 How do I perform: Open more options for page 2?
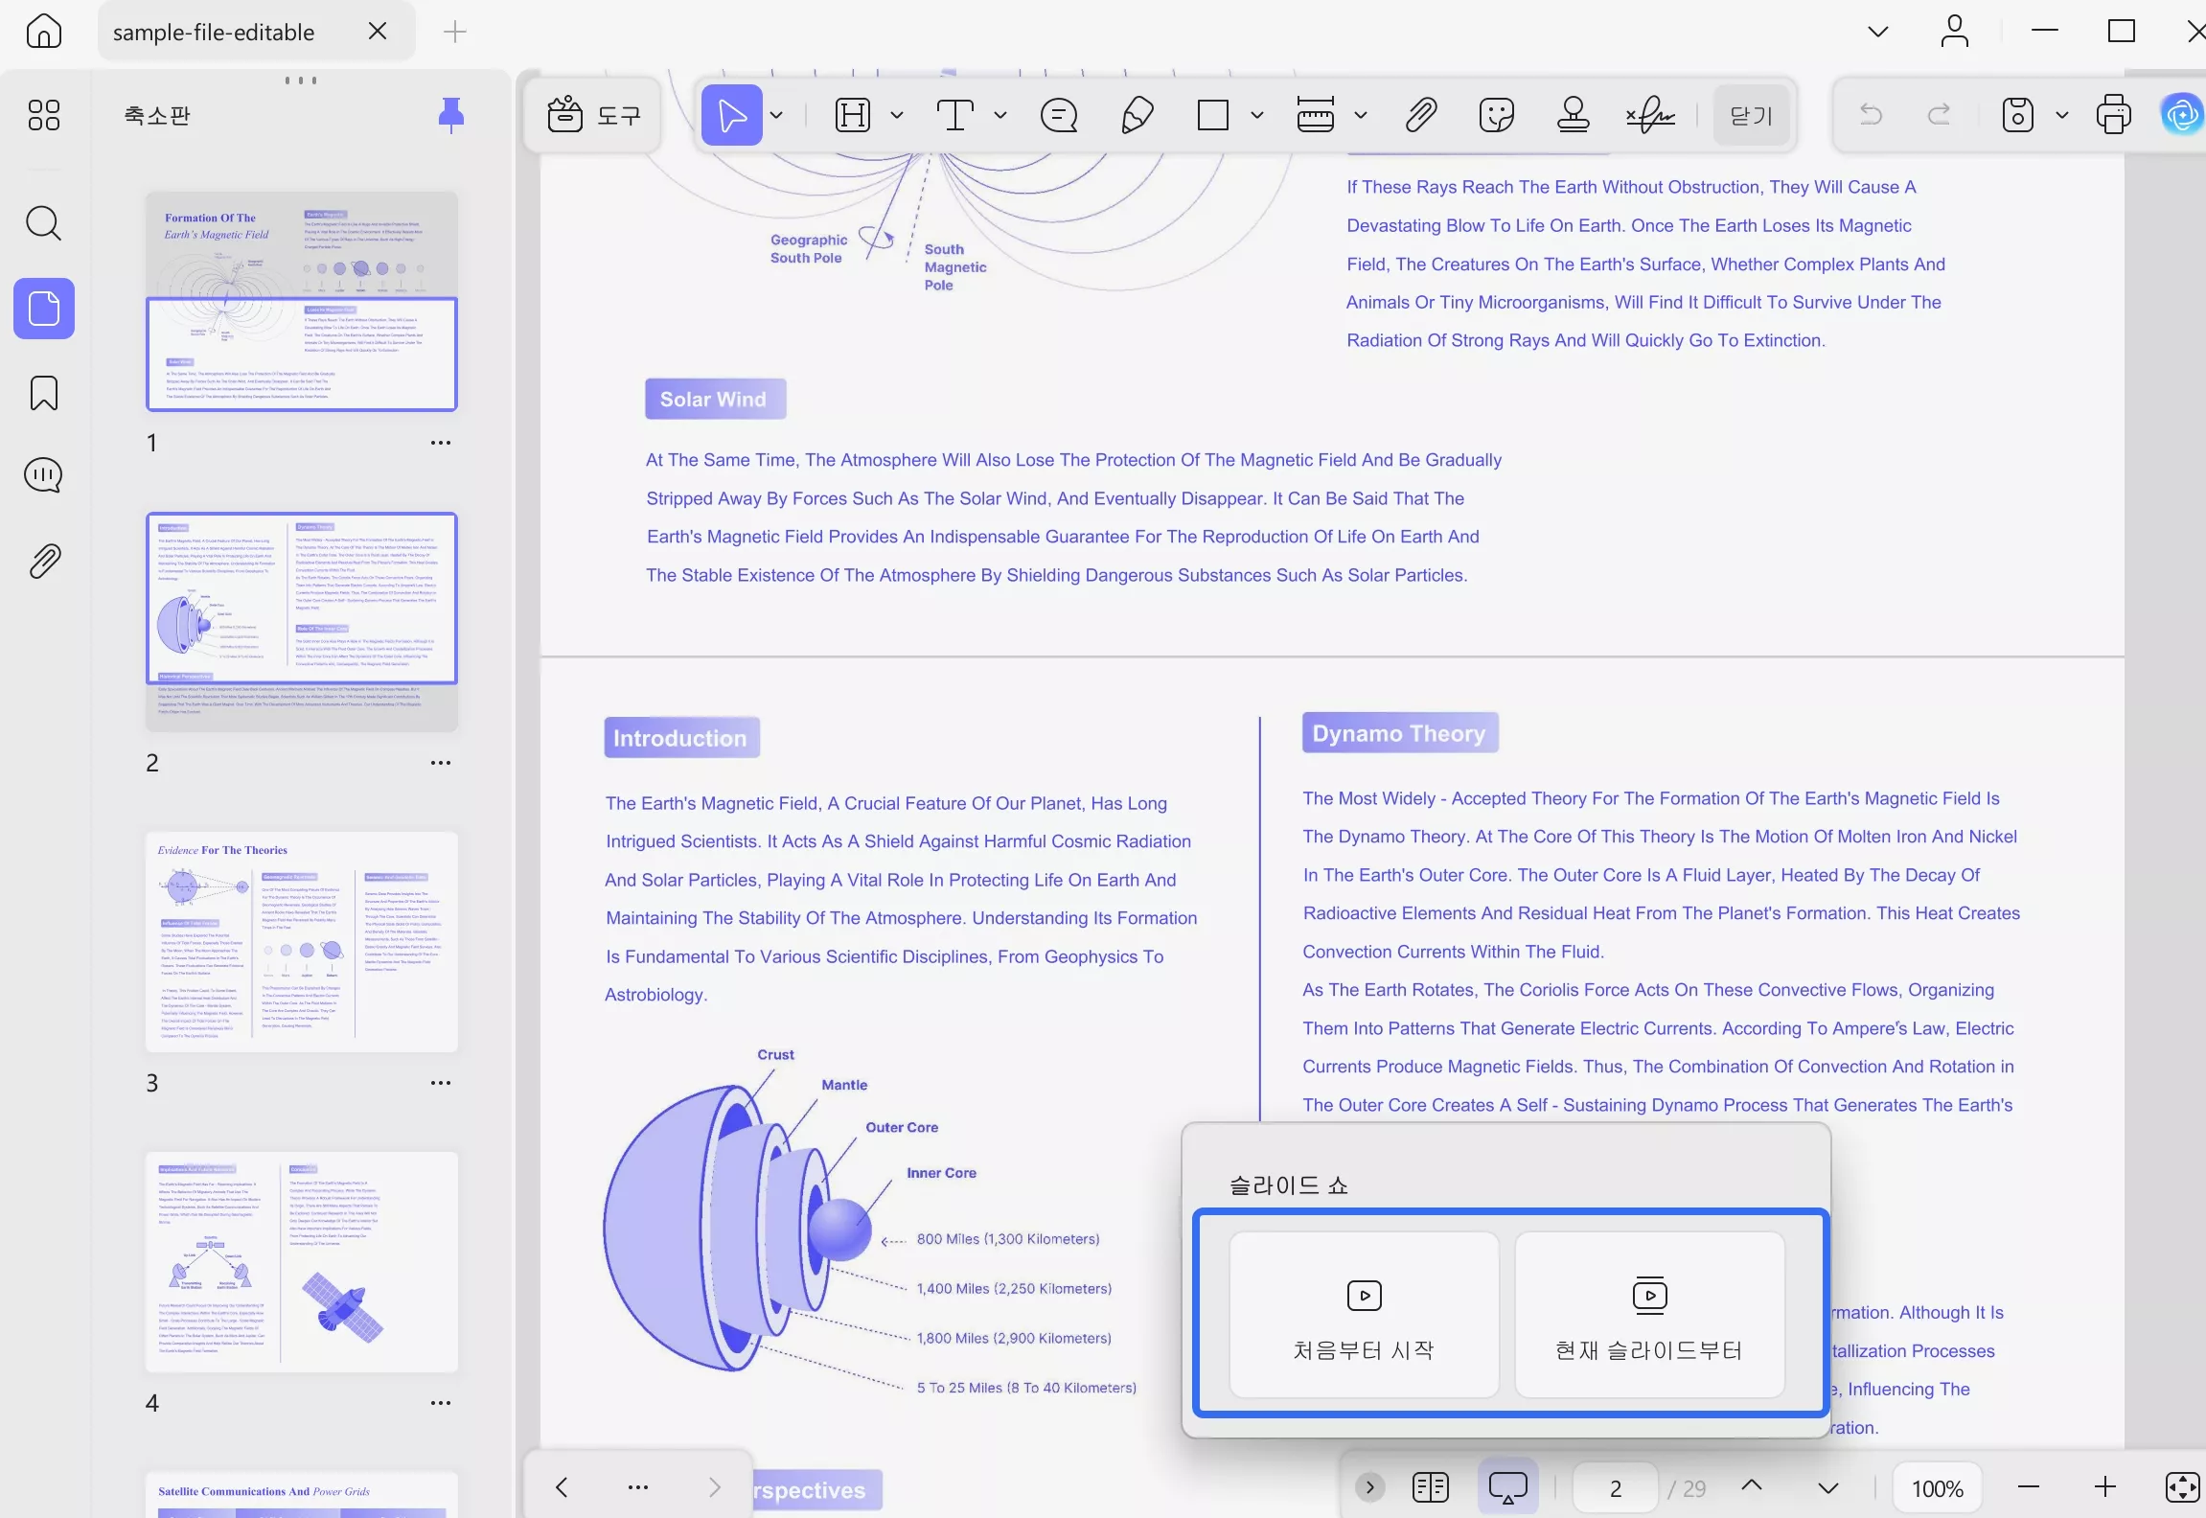[441, 763]
